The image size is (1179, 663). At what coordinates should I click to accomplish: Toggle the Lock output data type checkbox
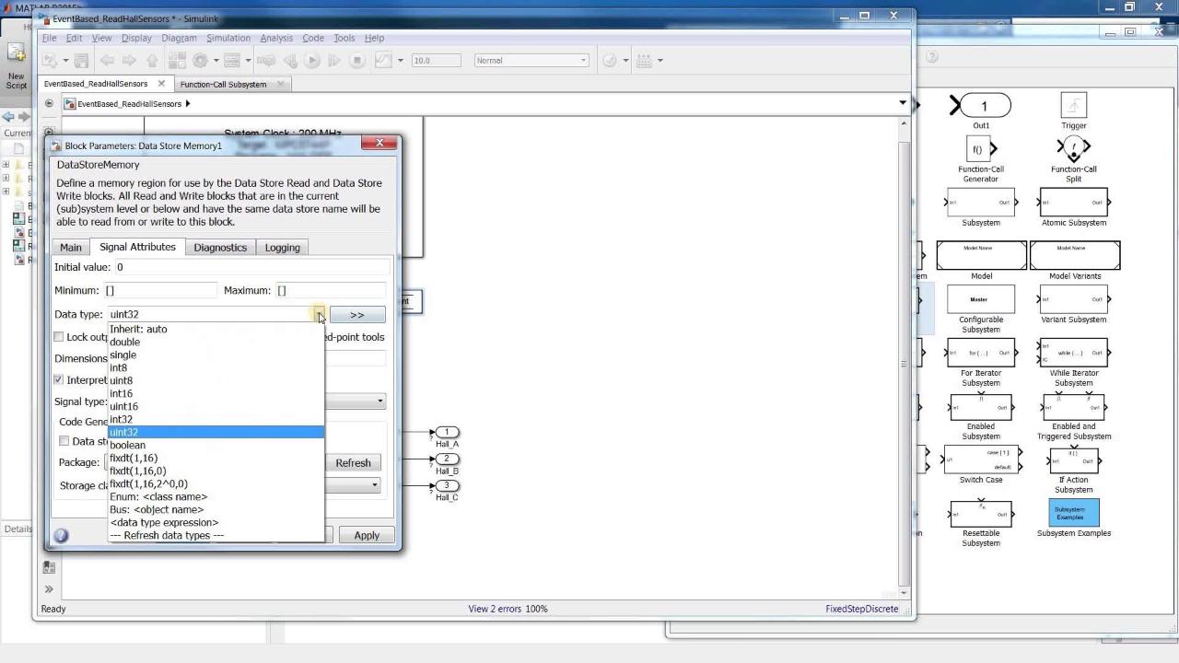pyautogui.click(x=59, y=337)
